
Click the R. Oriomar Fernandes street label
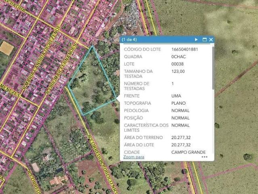coord(61,69)
